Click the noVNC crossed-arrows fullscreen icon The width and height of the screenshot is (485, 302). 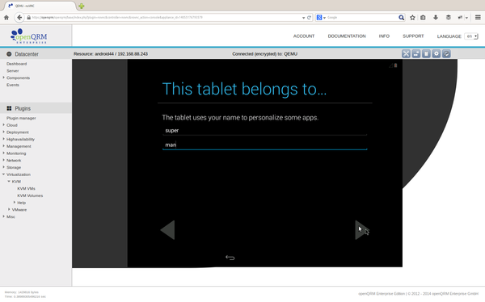(406, 54)
